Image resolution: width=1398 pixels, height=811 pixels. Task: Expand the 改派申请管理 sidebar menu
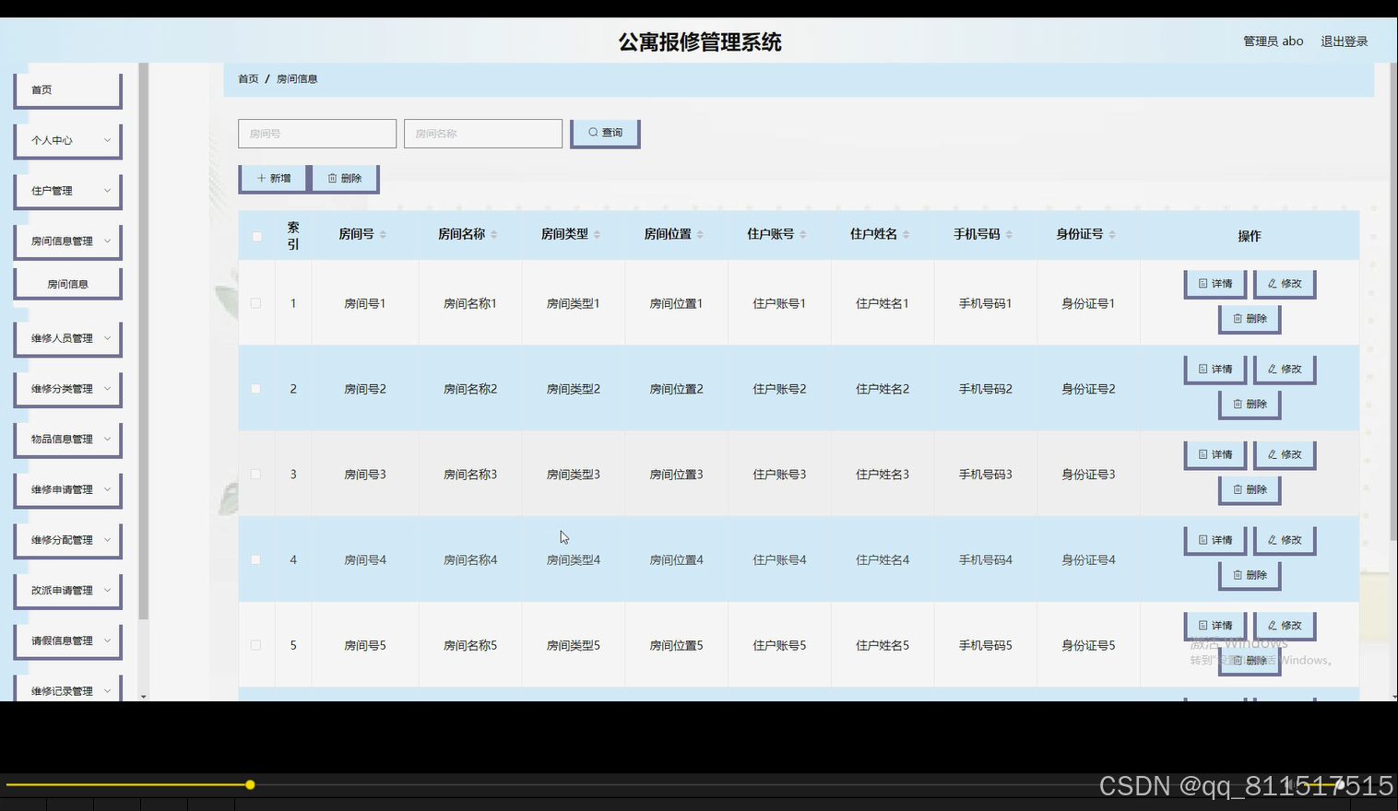tap(67, 591)
